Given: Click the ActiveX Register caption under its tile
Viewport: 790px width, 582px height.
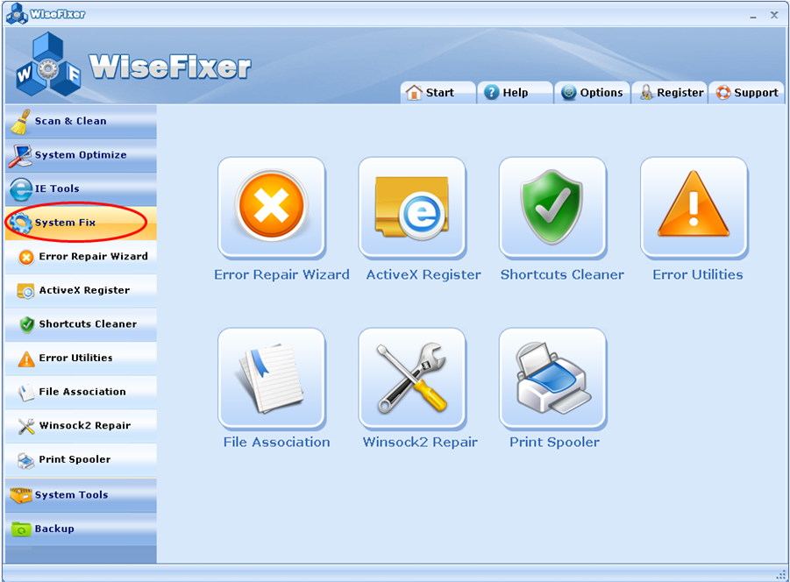Looking at the screenshot, I should (423, 274).
